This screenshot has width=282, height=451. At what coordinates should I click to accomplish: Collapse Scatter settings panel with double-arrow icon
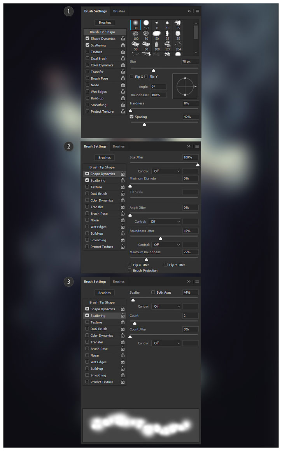point(189,282)
